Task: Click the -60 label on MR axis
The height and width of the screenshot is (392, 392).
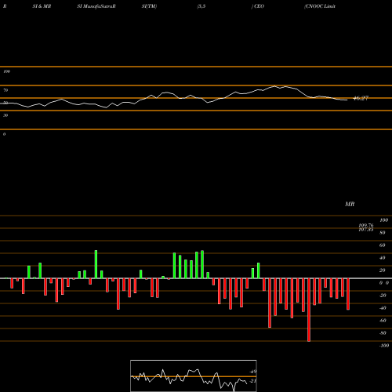Action: (383, 321)
